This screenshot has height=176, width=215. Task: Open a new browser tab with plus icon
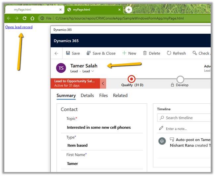[x=129, y=10]
